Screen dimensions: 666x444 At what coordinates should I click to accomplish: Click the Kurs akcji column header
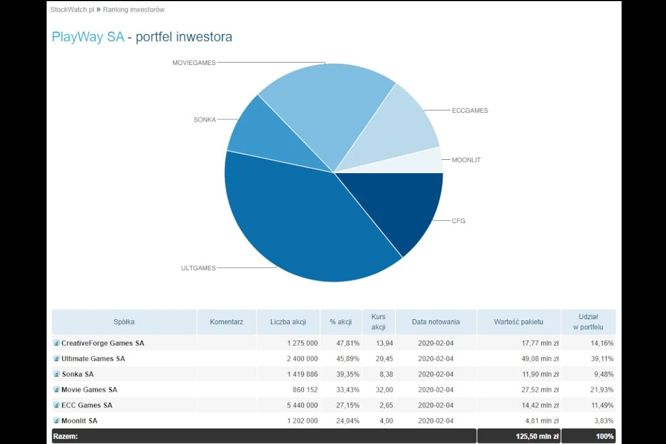[x=379, y=322]
